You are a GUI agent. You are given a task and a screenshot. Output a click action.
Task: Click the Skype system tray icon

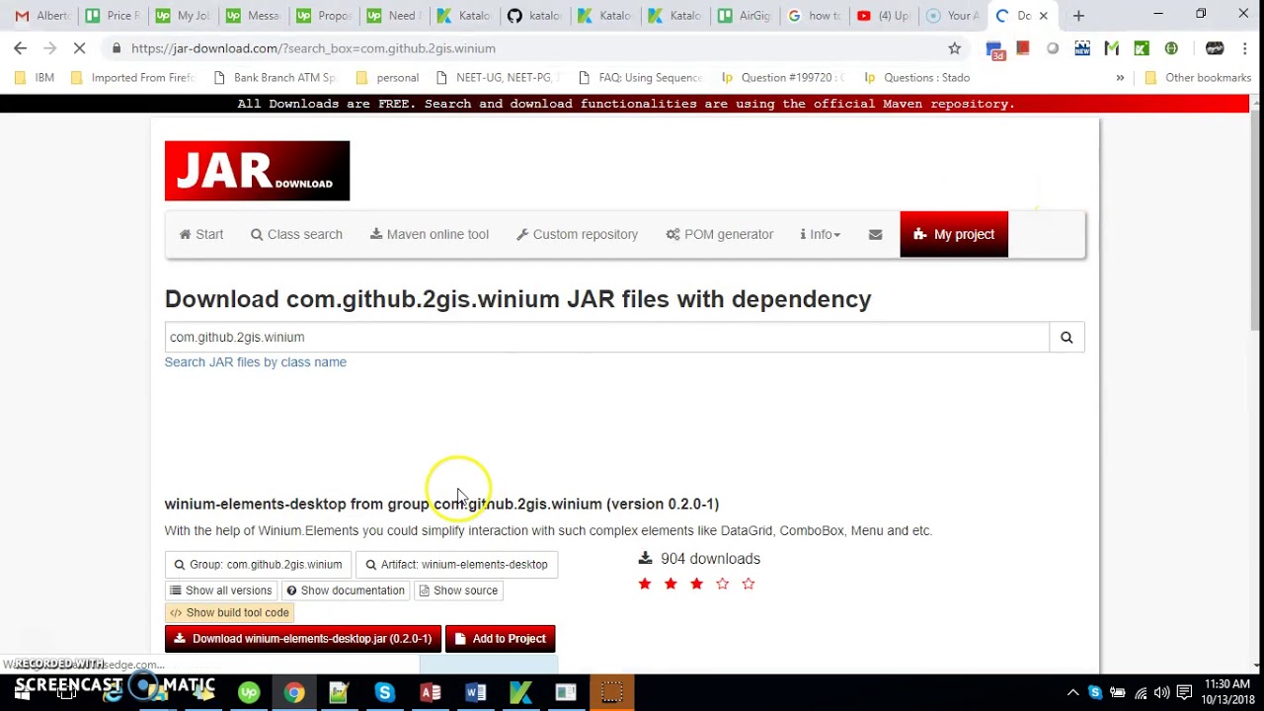click(x=1095, y=693)
